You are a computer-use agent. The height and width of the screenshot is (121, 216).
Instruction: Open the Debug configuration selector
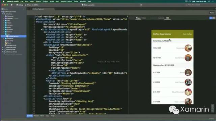coord(20,5)
